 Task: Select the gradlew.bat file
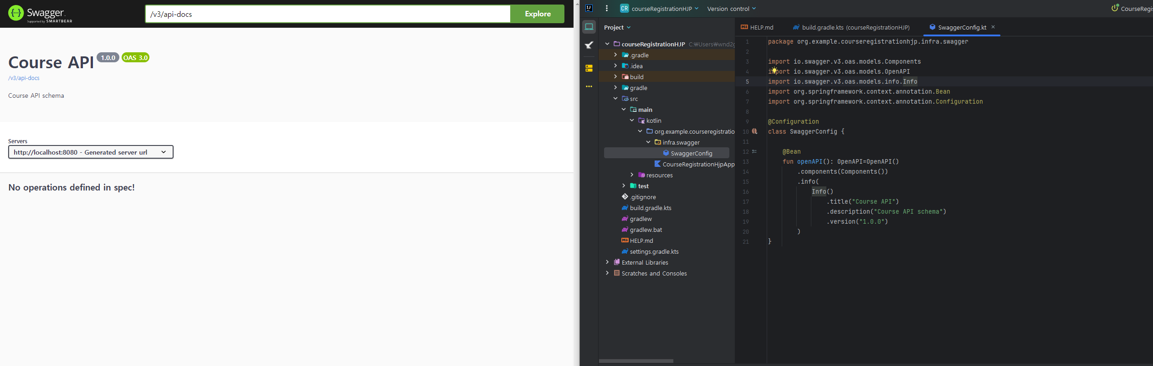point(642,230)
